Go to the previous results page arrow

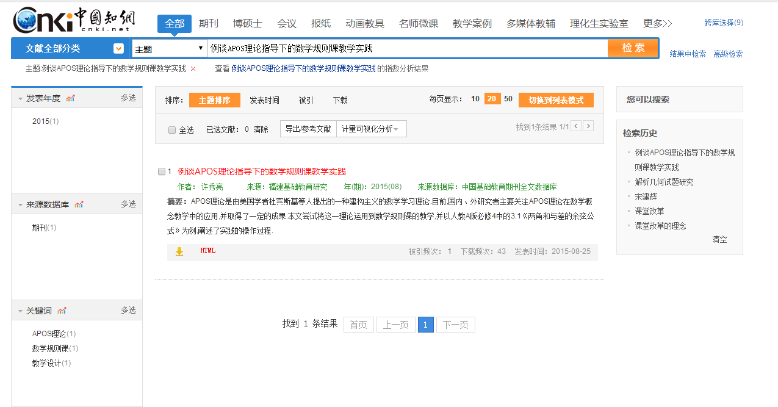tap(575, 126)
